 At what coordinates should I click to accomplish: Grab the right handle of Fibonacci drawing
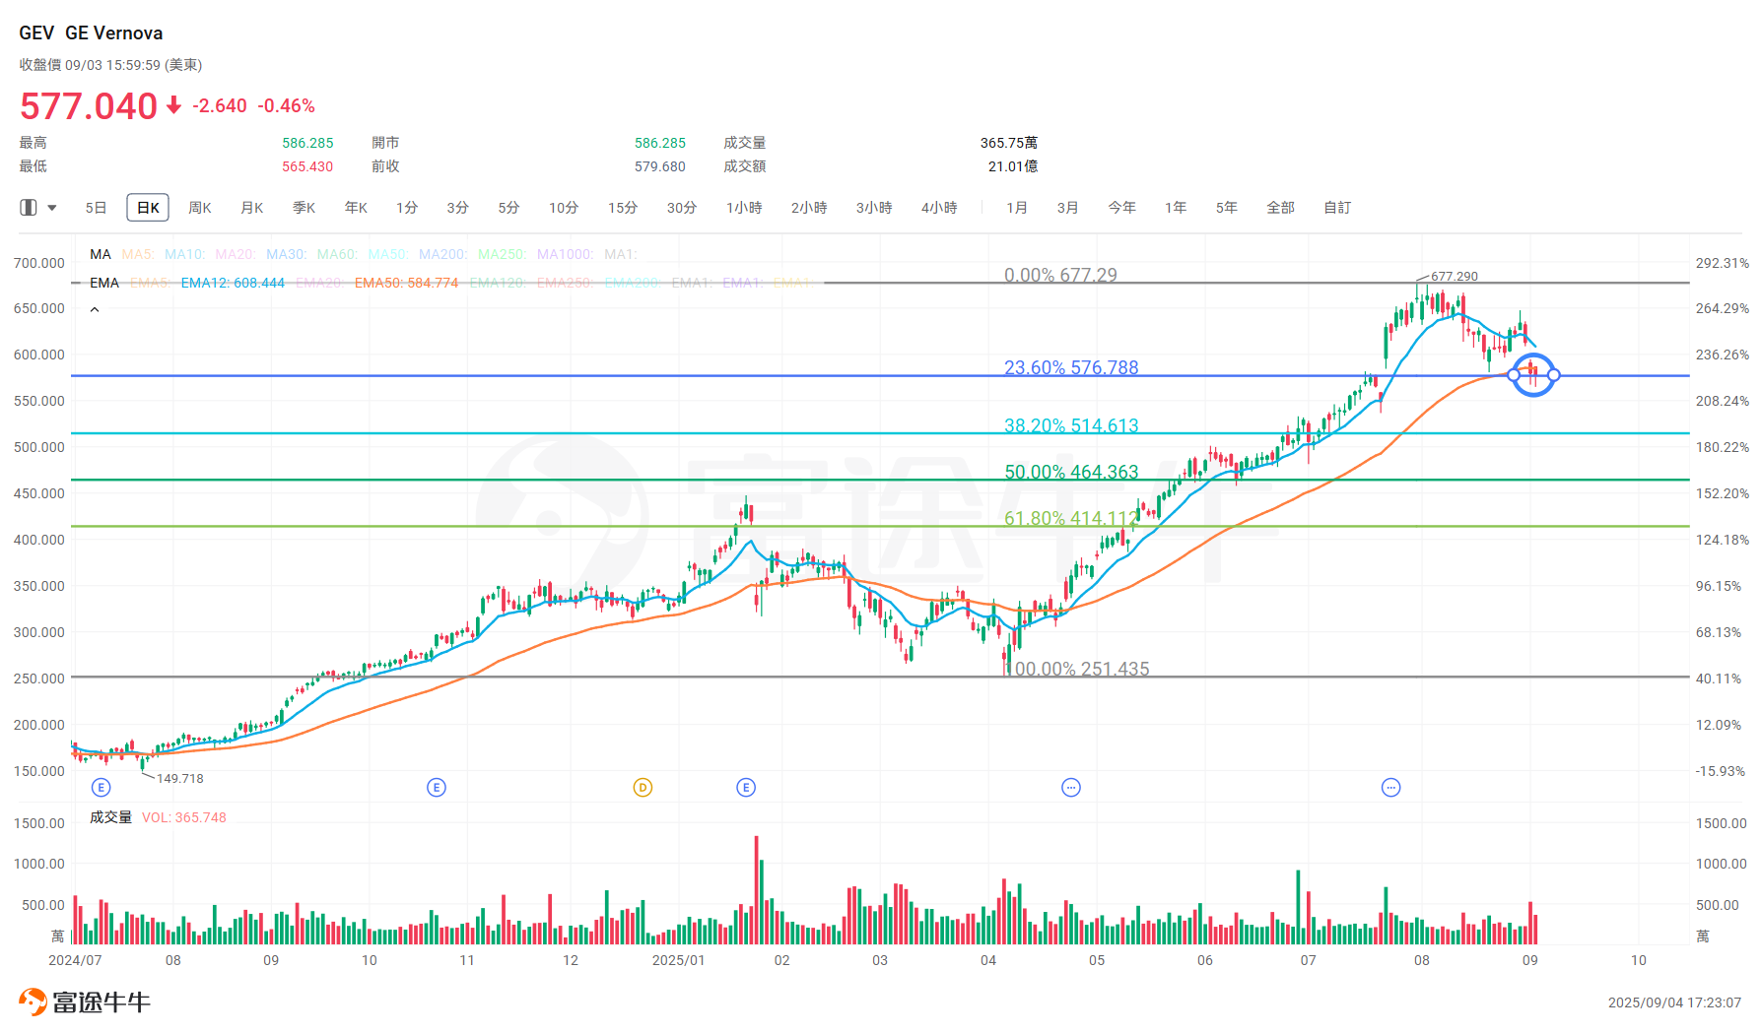pyautogui.click(x=1553, y=375)
